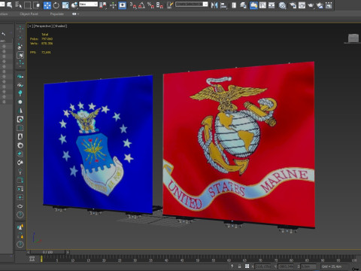Select the Move tool in main toolbar
361x271 pixels.
(47, 5)
